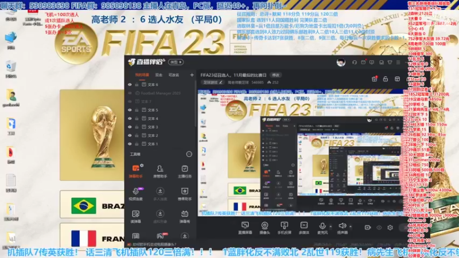This screenshot has width=459, height=258.
Task: Open the customer service headset icon
Action: [x=355, y=62]
